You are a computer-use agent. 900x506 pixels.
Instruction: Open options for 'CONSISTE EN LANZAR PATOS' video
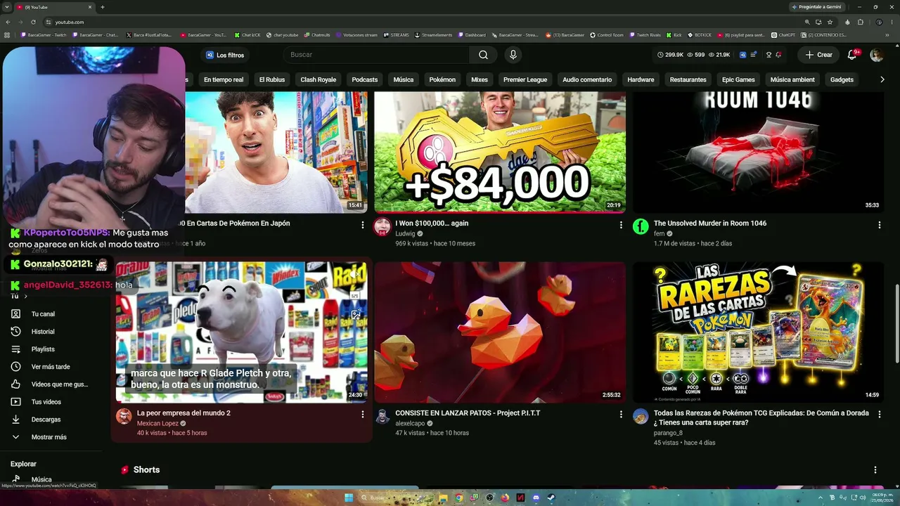click(621, 415)
